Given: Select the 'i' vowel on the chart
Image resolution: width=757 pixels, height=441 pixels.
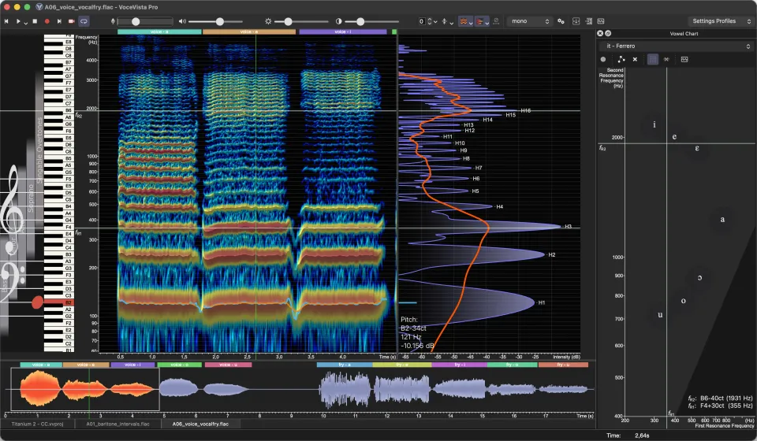Looking at the screenshot, I should [654, 124].
